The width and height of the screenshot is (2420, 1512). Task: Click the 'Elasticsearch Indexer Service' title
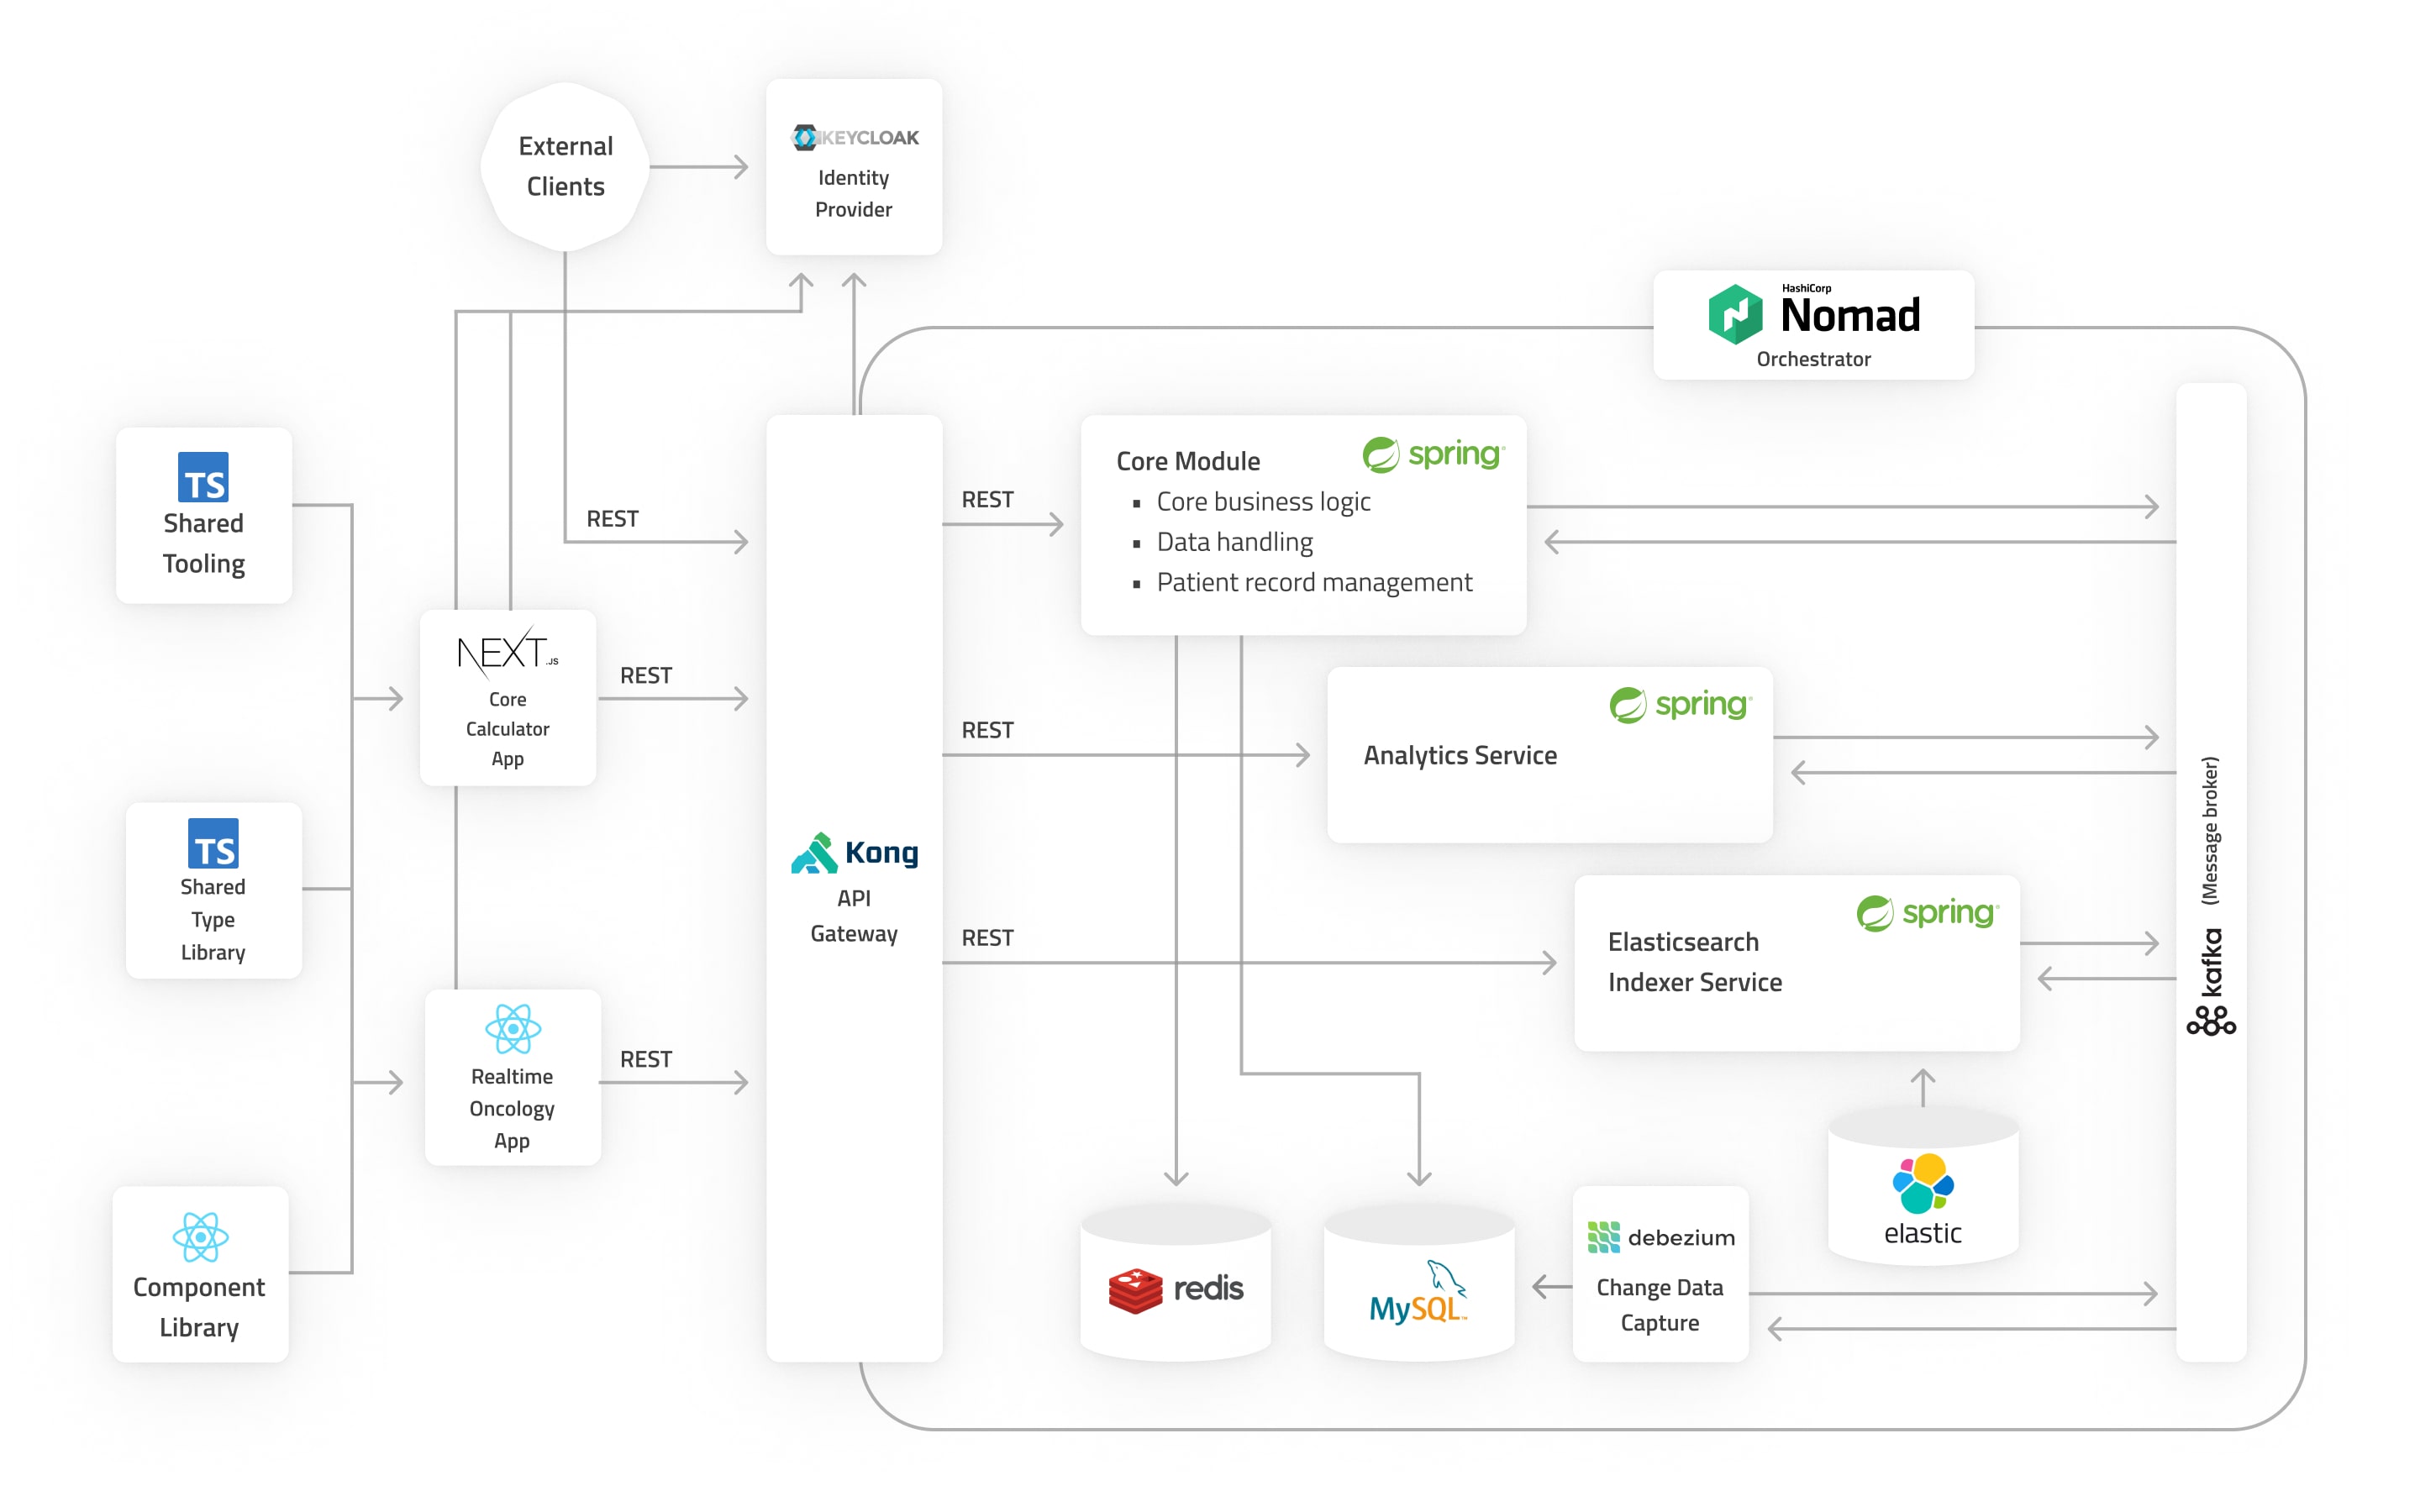(1695, 962)
